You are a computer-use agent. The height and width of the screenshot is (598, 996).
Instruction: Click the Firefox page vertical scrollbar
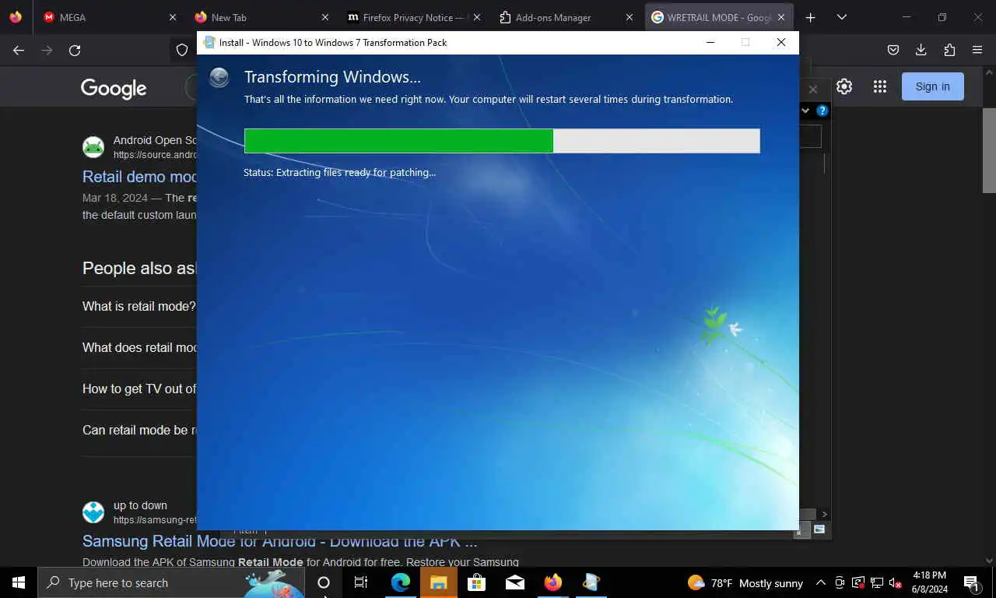point(989,150)
